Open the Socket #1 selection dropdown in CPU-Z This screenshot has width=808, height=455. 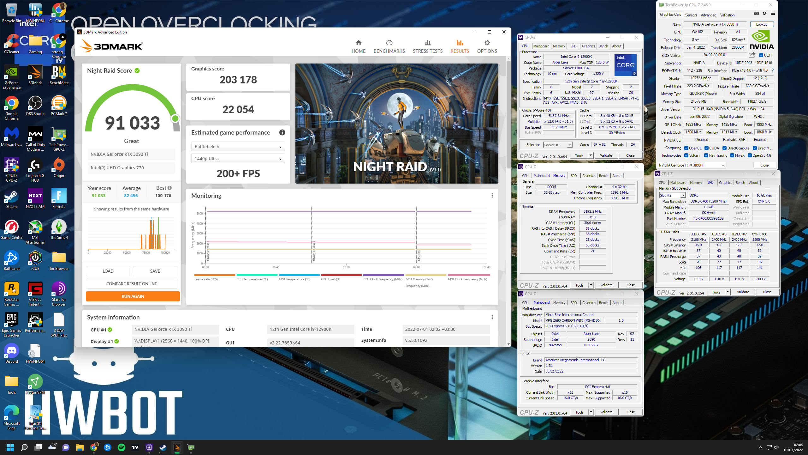pyautogui.click(x=558, y=145)
